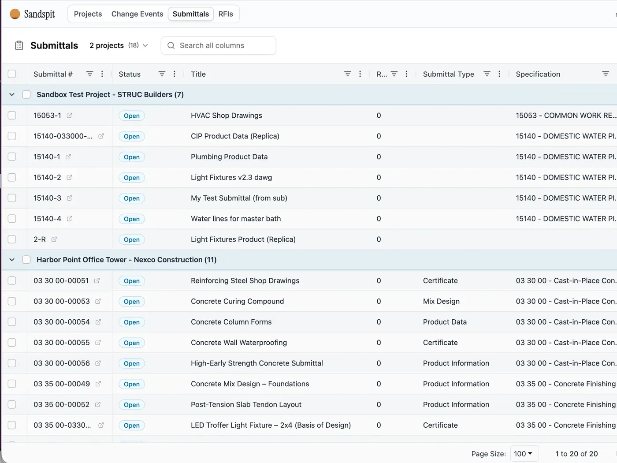Screen dimensions: 617x463
Task: Select the Mix Design submittal type cell
Action: [x=441, y=301]
